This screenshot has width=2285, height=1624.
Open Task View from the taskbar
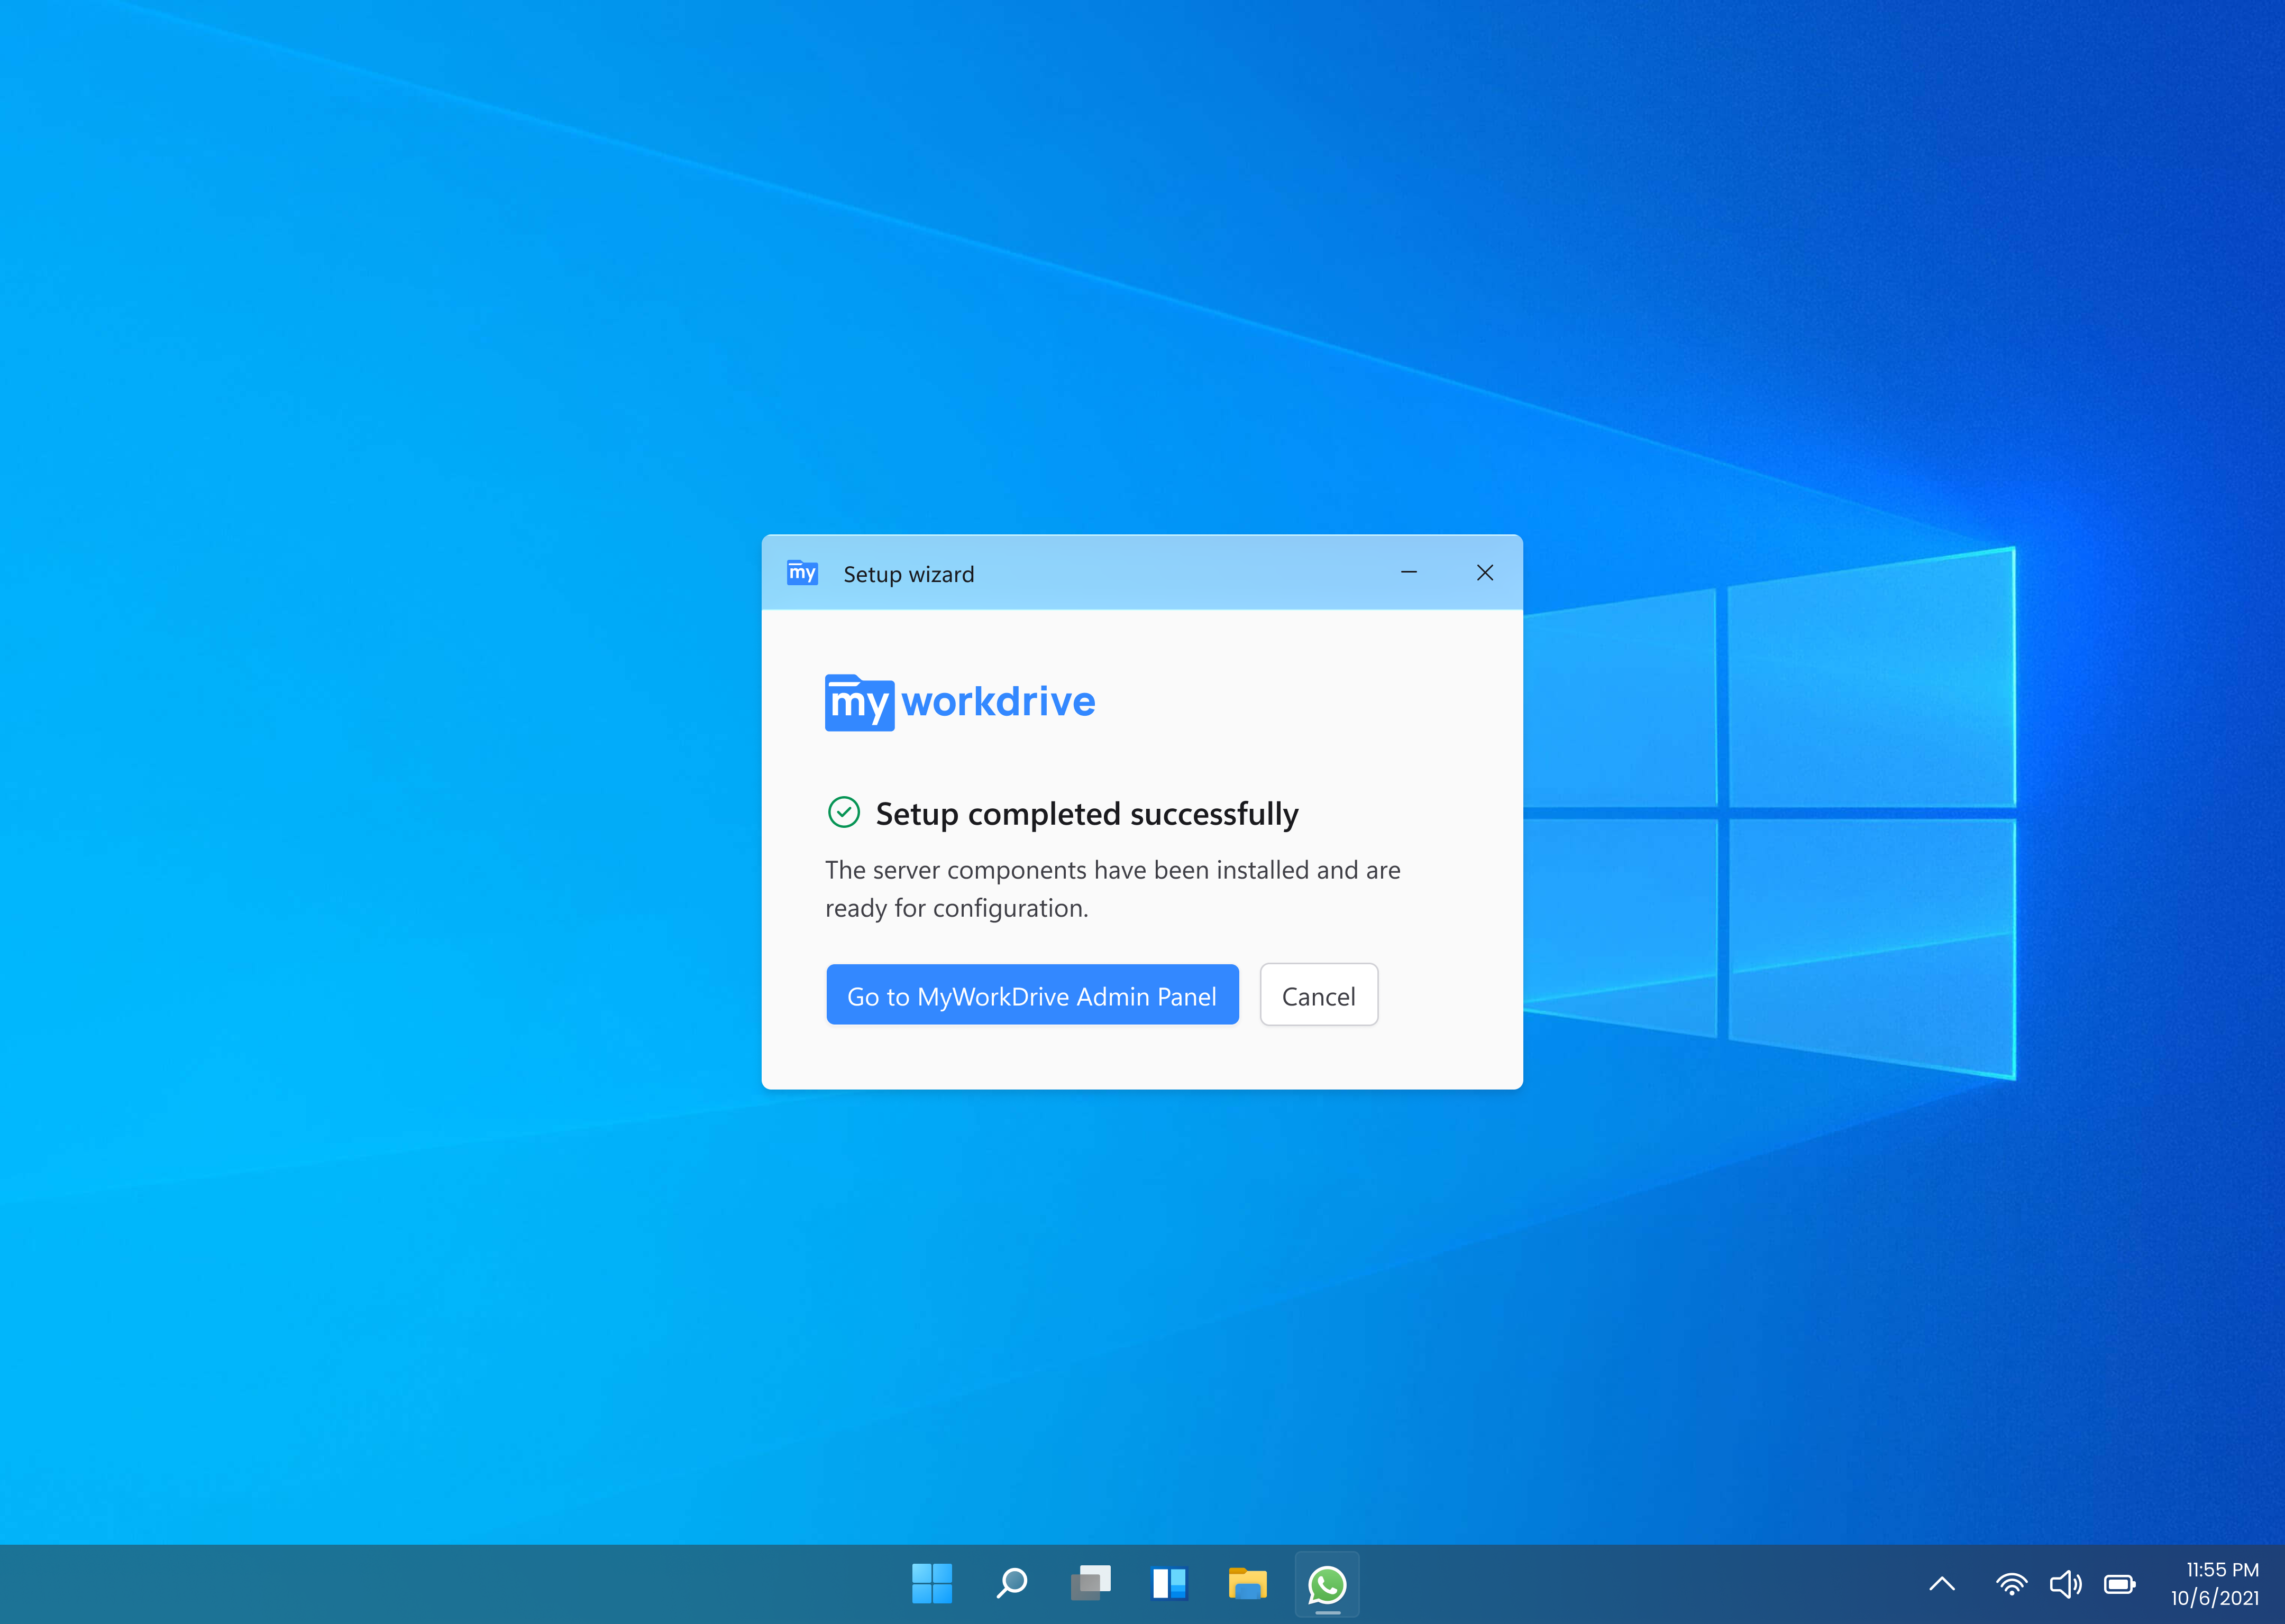(x=1091, y=1584)
